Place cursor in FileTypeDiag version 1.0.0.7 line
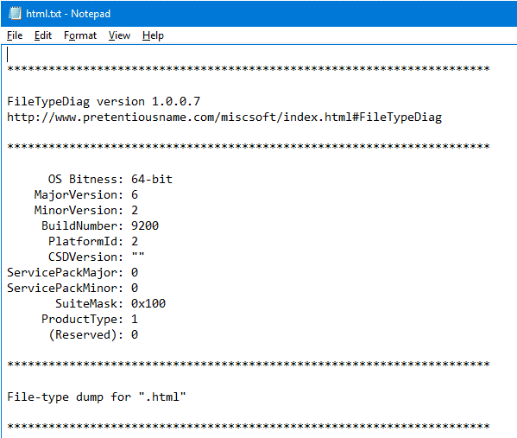This screenshot has height=438, width=517. click(x=104, y=102)
